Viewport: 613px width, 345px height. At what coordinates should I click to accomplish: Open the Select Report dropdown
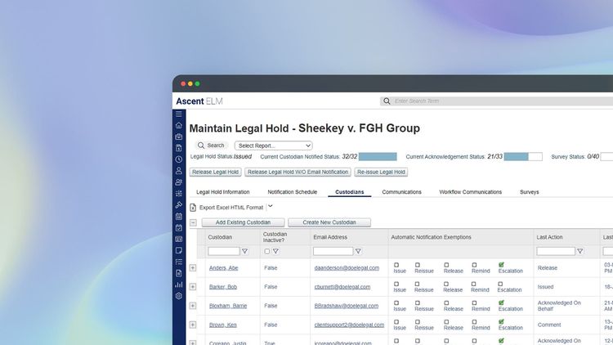[x=273, y=146]
